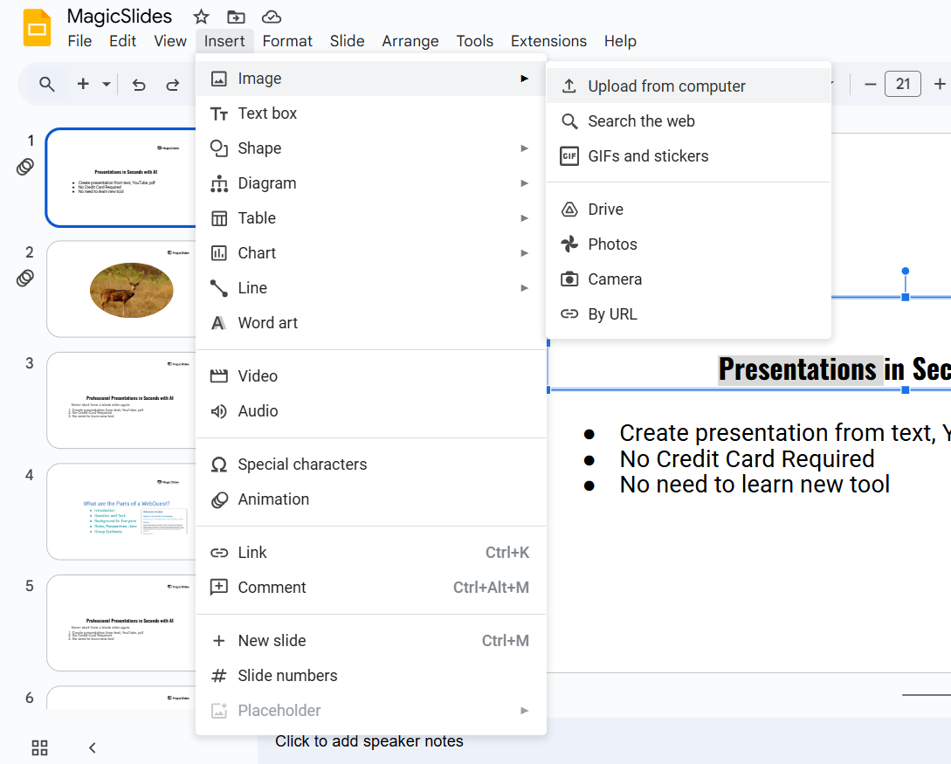951x764 pixels.
Task: Expand the Shape submenu
Action: click(371, 148)
